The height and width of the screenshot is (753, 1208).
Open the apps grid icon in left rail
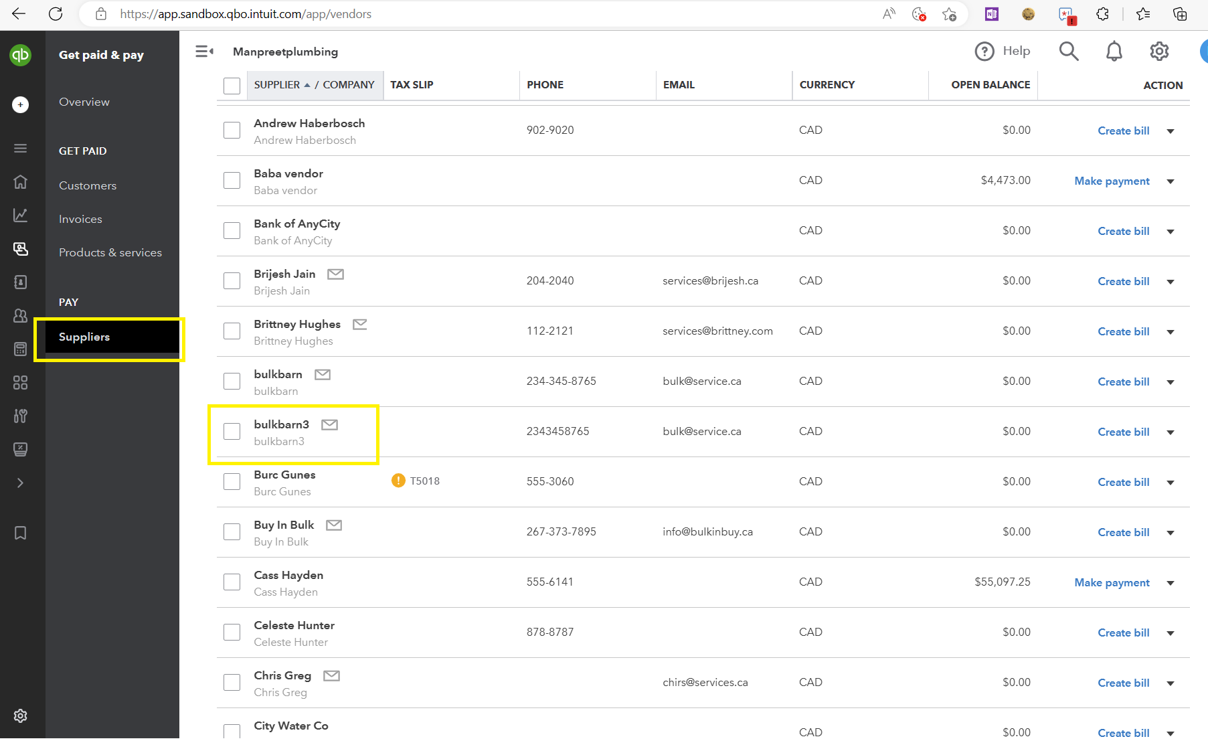click(x=20, y=382)
